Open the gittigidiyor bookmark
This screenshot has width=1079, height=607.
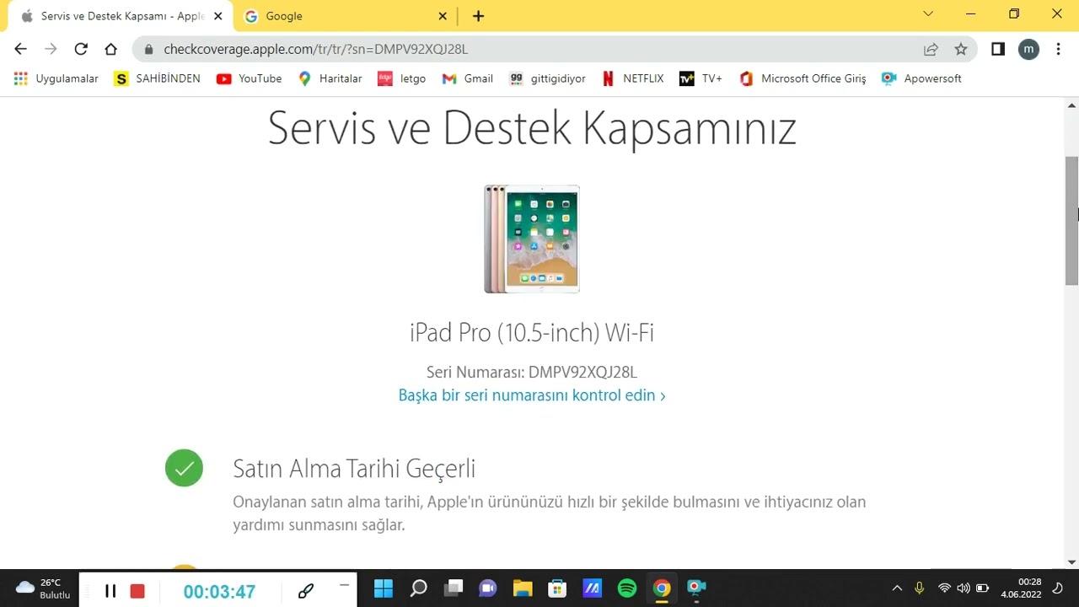coord(548,78)
